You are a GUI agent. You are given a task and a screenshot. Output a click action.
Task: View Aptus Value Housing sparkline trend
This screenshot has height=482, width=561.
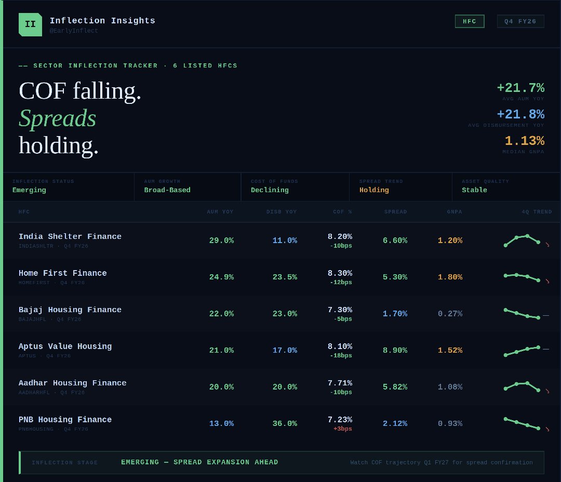[x=522, y=351]
